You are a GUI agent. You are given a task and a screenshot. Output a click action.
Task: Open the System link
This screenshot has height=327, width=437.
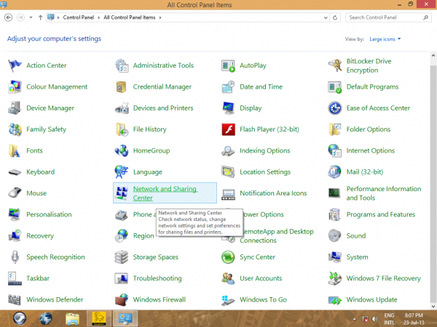click(357, 257)
